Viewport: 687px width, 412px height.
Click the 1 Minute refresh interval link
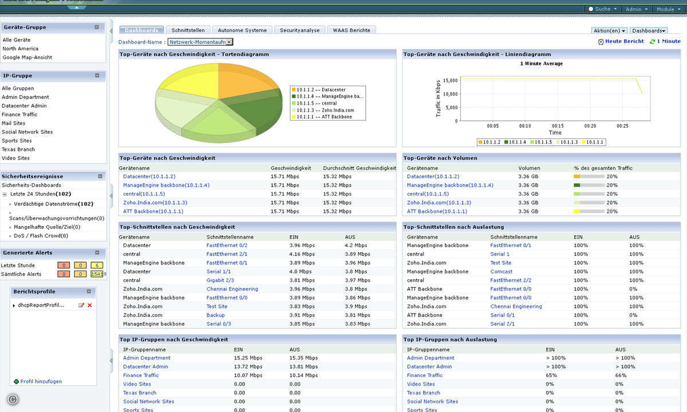pyautogui.click(x=669, y=41)
